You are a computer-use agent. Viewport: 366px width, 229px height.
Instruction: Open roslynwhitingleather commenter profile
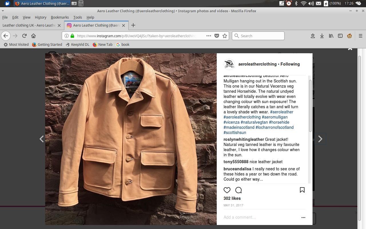tap(244, 139)
